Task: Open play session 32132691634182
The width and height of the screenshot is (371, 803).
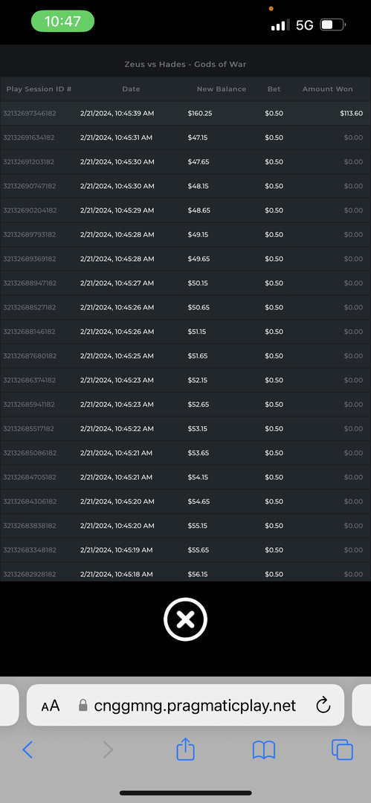Action: coord(186,138)
